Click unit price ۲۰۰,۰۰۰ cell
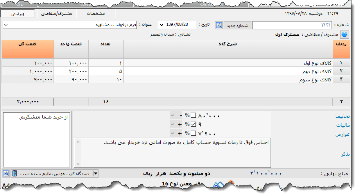This screenshot has width=355, height=194. click(71, 71)
